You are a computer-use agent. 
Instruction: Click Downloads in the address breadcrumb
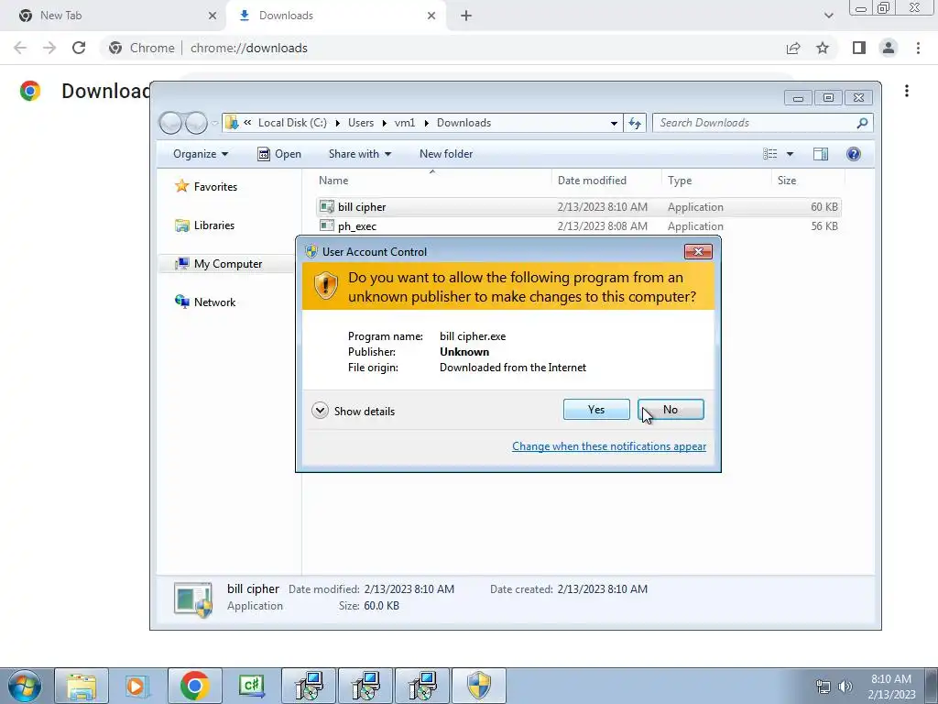point(464,123)
